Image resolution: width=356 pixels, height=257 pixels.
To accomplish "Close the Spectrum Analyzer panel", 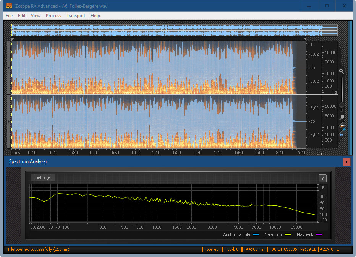I will tap(346, 162).
